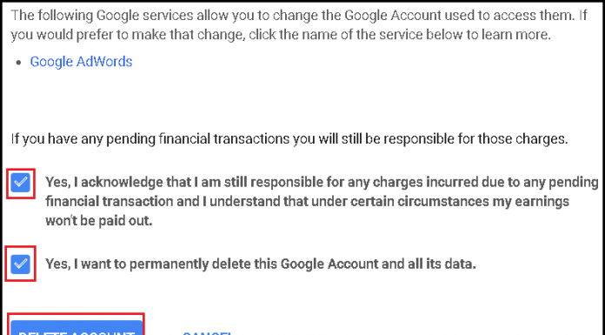Uncheck the pending charges acknowledgement checkbox
This screenshot has width=605, height=335.
[x=21, y=183]
